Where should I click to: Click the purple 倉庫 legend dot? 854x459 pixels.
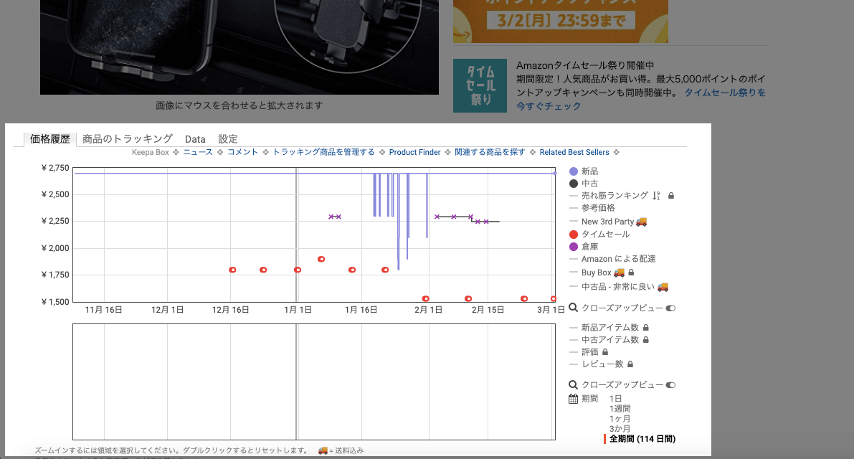[x=573, y=247]
